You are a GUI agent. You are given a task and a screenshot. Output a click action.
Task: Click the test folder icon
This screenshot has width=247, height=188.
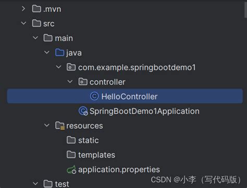pos(48,184)
